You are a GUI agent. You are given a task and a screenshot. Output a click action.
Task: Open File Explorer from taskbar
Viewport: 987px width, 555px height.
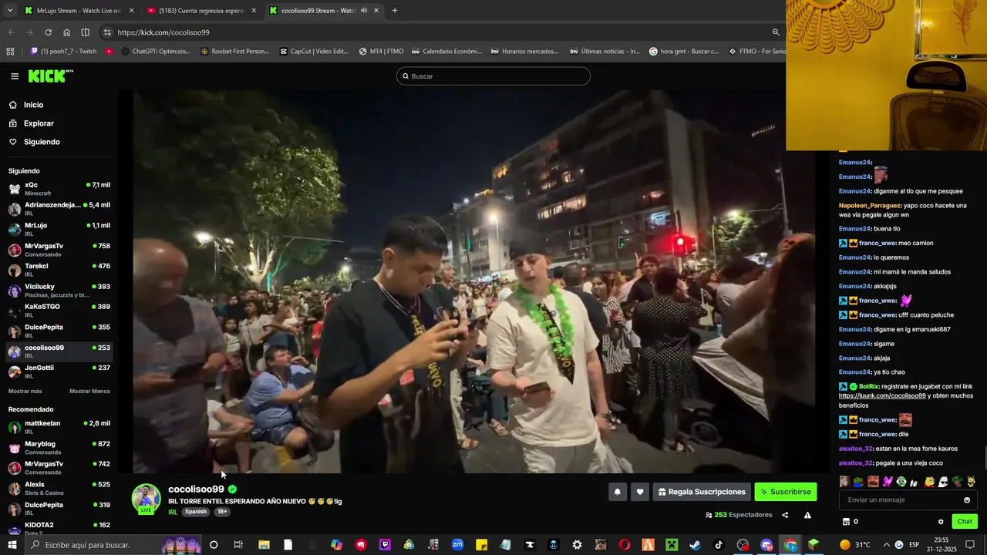[264, 545]
